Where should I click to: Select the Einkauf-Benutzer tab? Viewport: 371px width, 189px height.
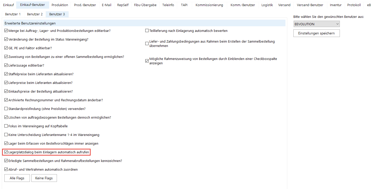click(32, 5)
